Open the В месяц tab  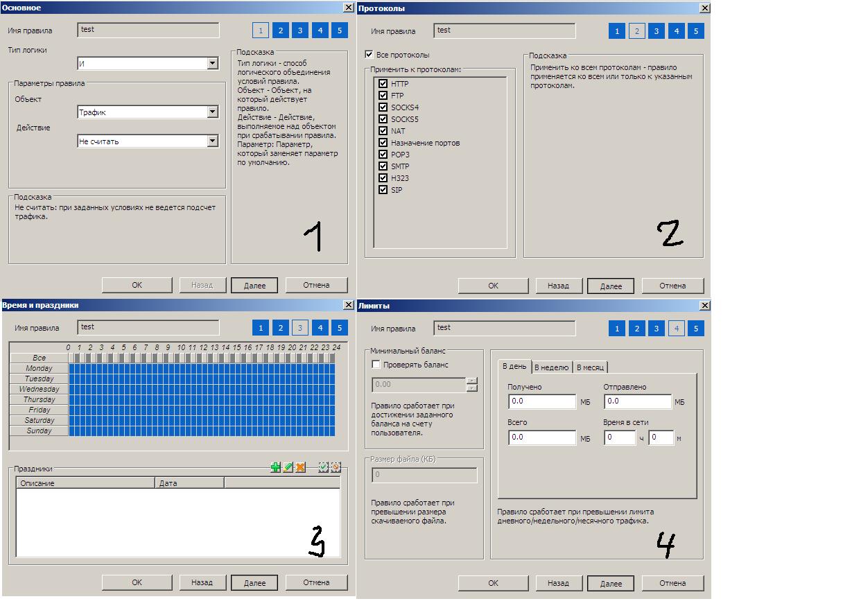590,367
